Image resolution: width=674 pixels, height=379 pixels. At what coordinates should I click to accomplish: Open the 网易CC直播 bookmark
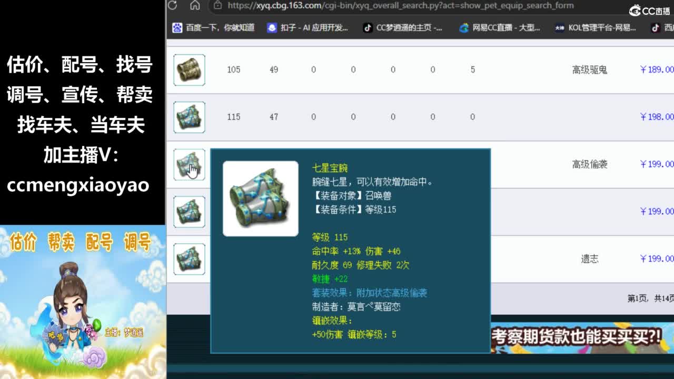tap(499, 28)
